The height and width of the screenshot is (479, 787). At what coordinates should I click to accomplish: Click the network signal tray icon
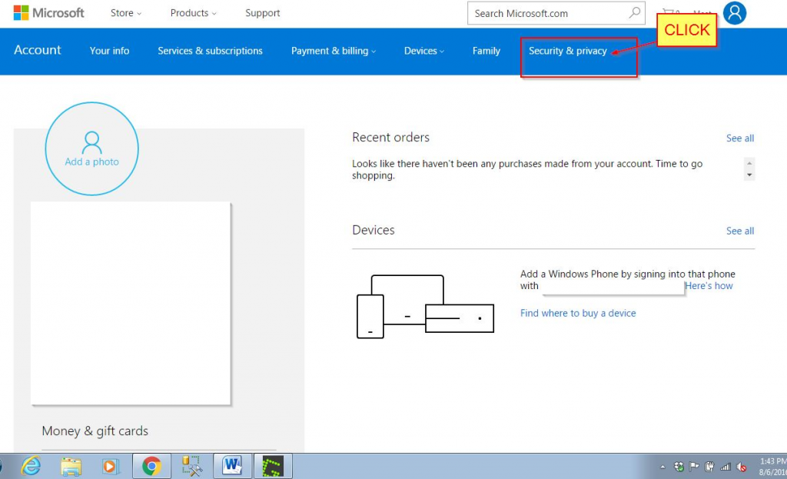point(726,467)
